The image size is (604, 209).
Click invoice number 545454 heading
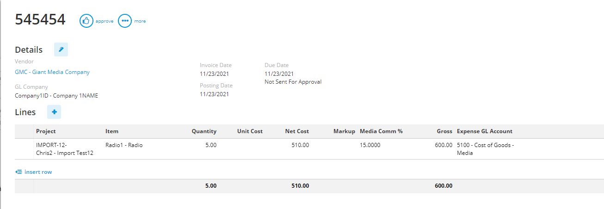pyautogui.click(x=40, y=19)
